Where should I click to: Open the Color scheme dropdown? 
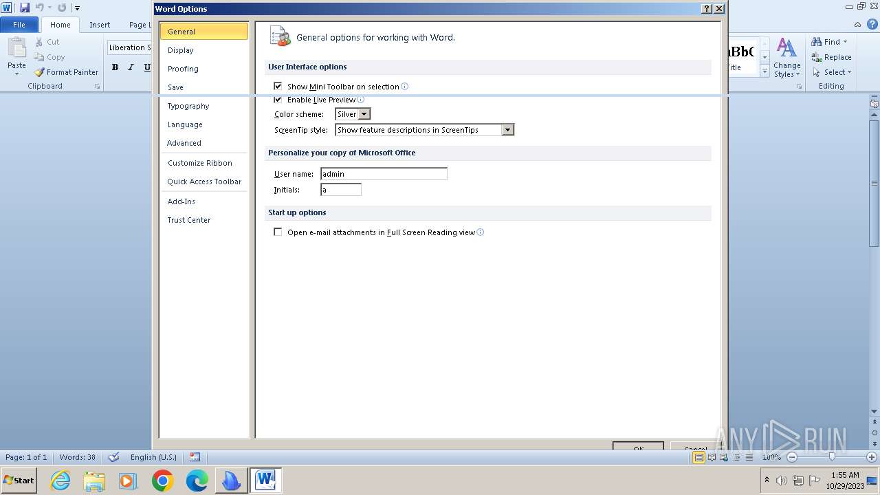pyautogui.click(x=364, y=114)
